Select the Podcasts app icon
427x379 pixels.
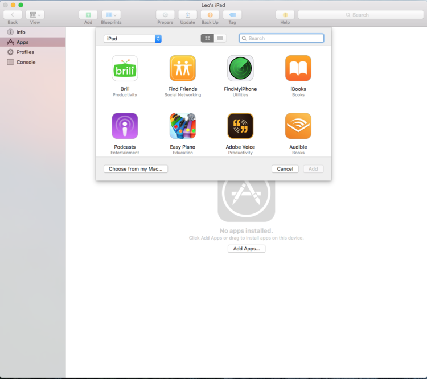(x=125, y=126)
